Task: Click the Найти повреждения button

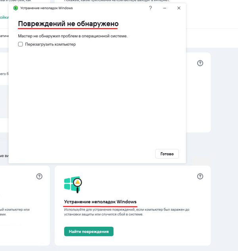Action: coord(89,232)
